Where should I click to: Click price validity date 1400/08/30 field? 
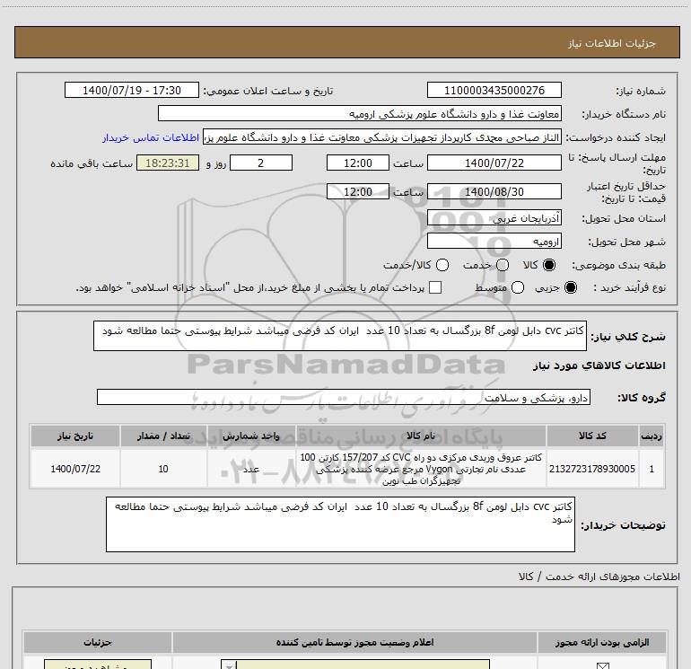494,191
